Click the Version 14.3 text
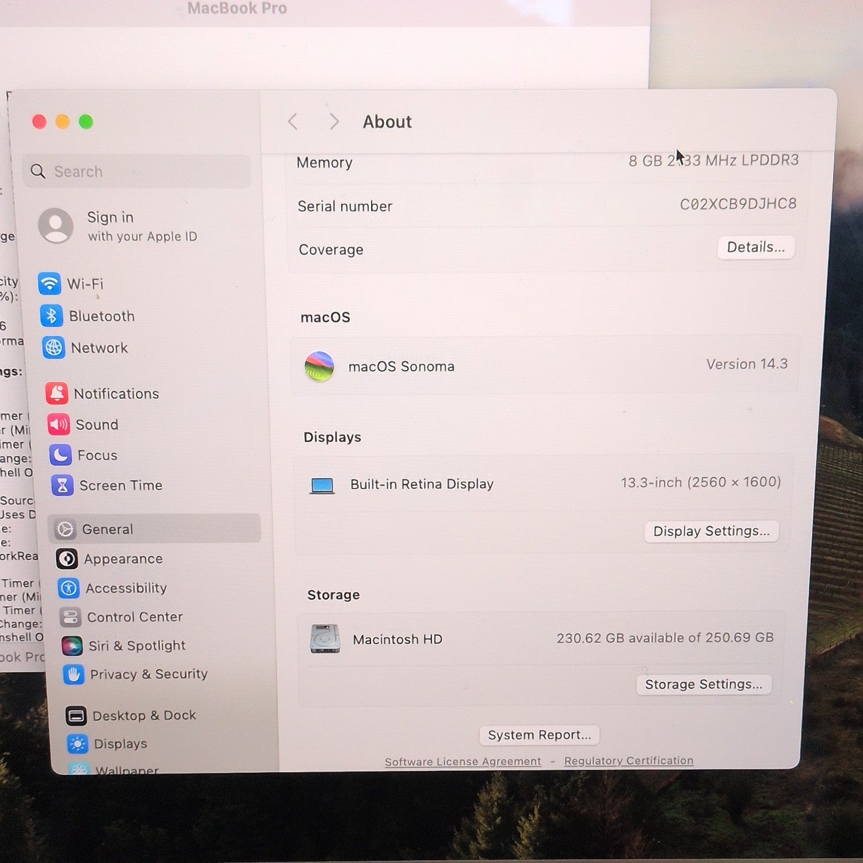 point(747,364)
